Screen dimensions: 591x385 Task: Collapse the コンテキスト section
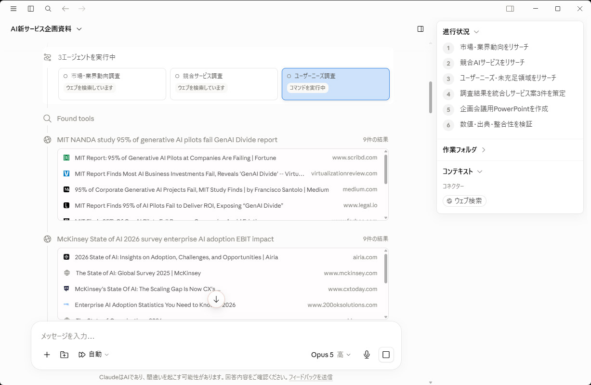(x=462, y=172)
